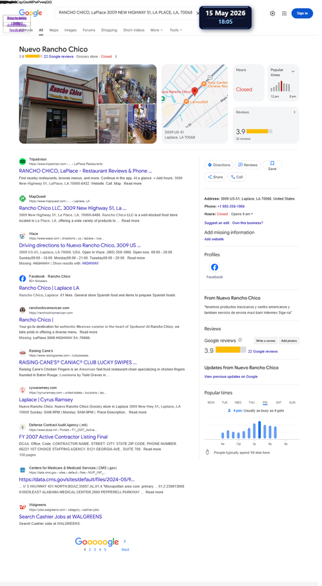The image size is (322, 586).
Task: Click the Sign in button
Action: (302, 14)
